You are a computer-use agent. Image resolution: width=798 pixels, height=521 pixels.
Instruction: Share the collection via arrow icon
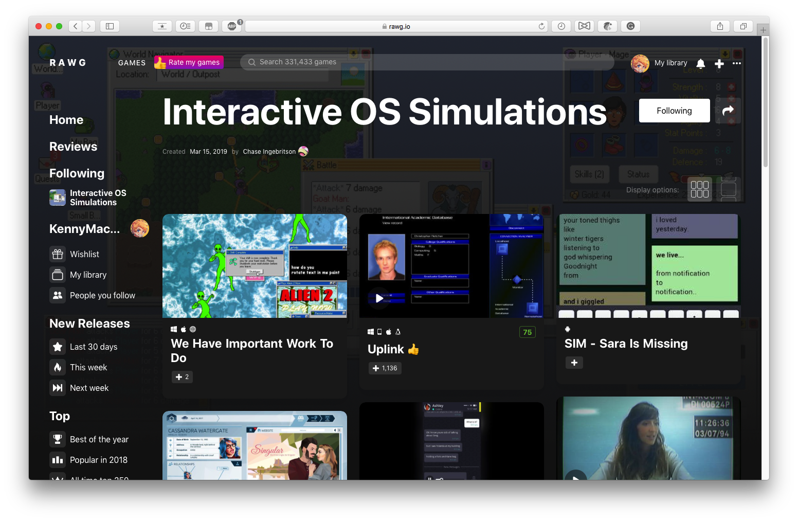(728, 111)
